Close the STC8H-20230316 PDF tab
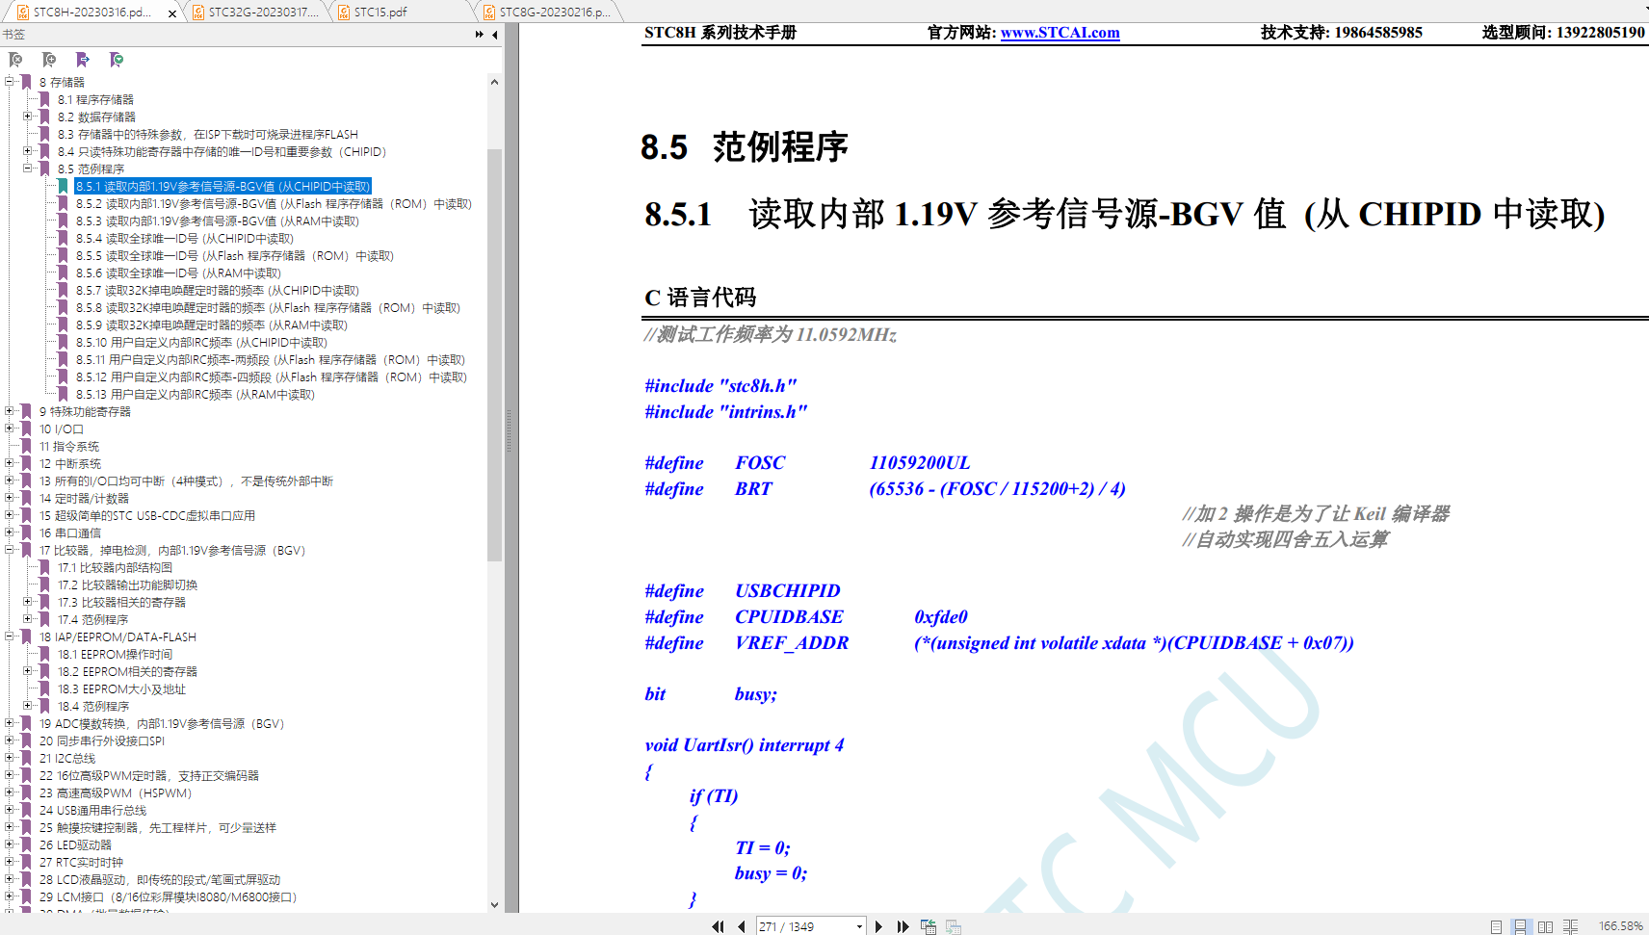The height and width of the screenshot is (935, 1649). pos(172,13)
